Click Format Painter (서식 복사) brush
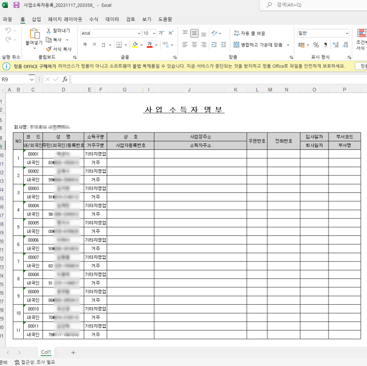The width and height of the screenshot is (367, 366). tap(49, 49)
